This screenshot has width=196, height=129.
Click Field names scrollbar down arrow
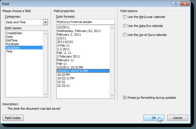(x=45, y=94)
